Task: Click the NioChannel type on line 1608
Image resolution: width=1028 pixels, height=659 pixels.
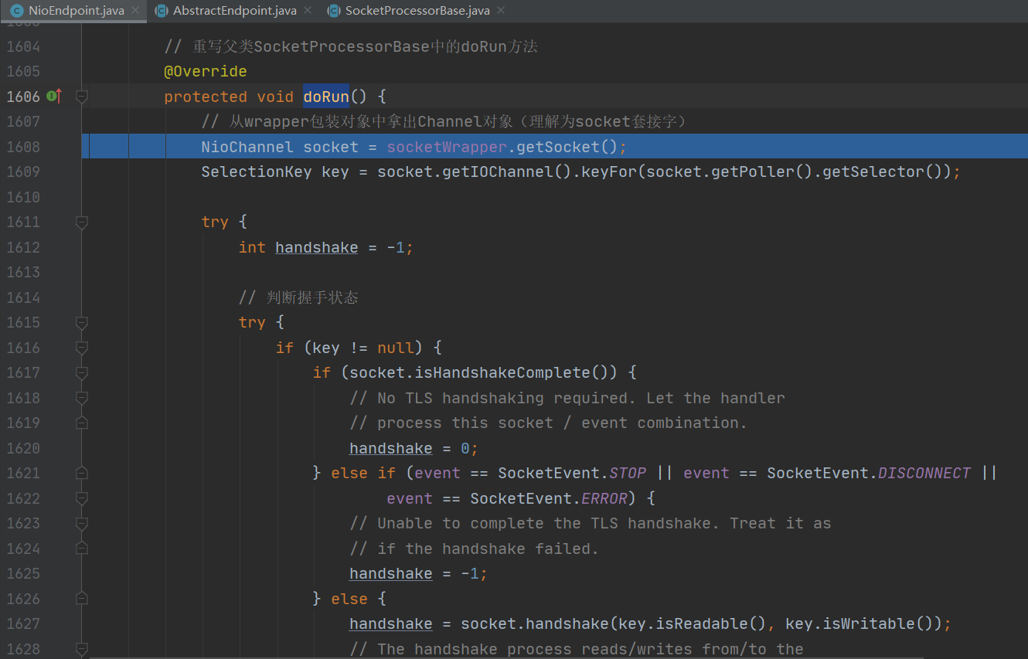Action: (247, 147)
